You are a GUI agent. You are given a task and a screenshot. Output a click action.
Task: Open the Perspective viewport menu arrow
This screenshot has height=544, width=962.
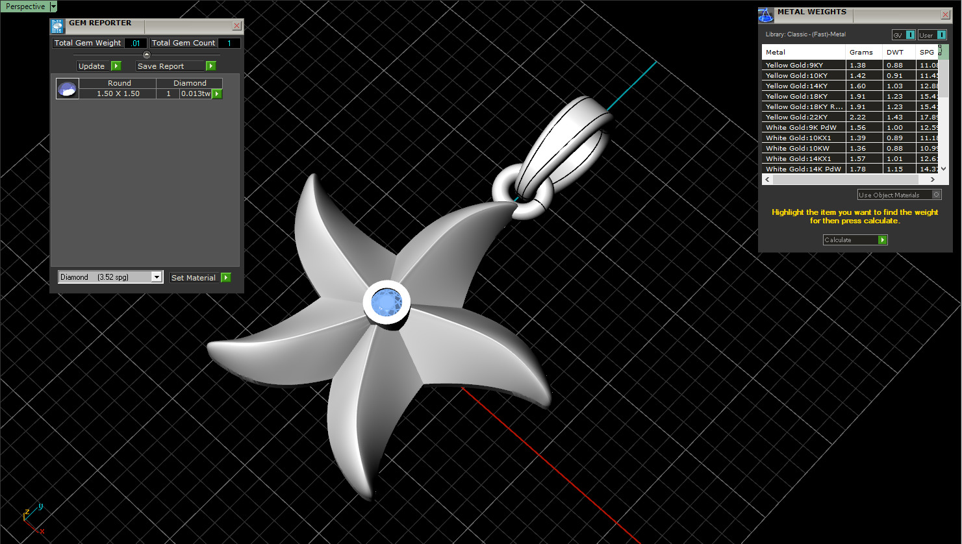(53, 6)
